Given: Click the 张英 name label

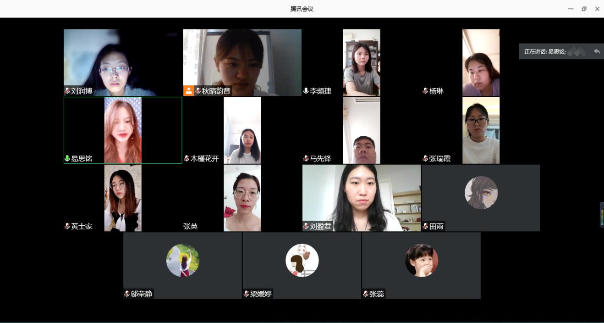Looking at the screenshot, I should coord(190,226).
